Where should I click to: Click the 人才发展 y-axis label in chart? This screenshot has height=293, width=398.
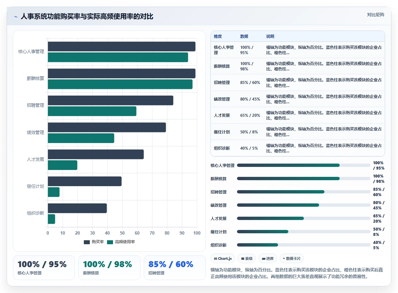[x=35, y=160]
